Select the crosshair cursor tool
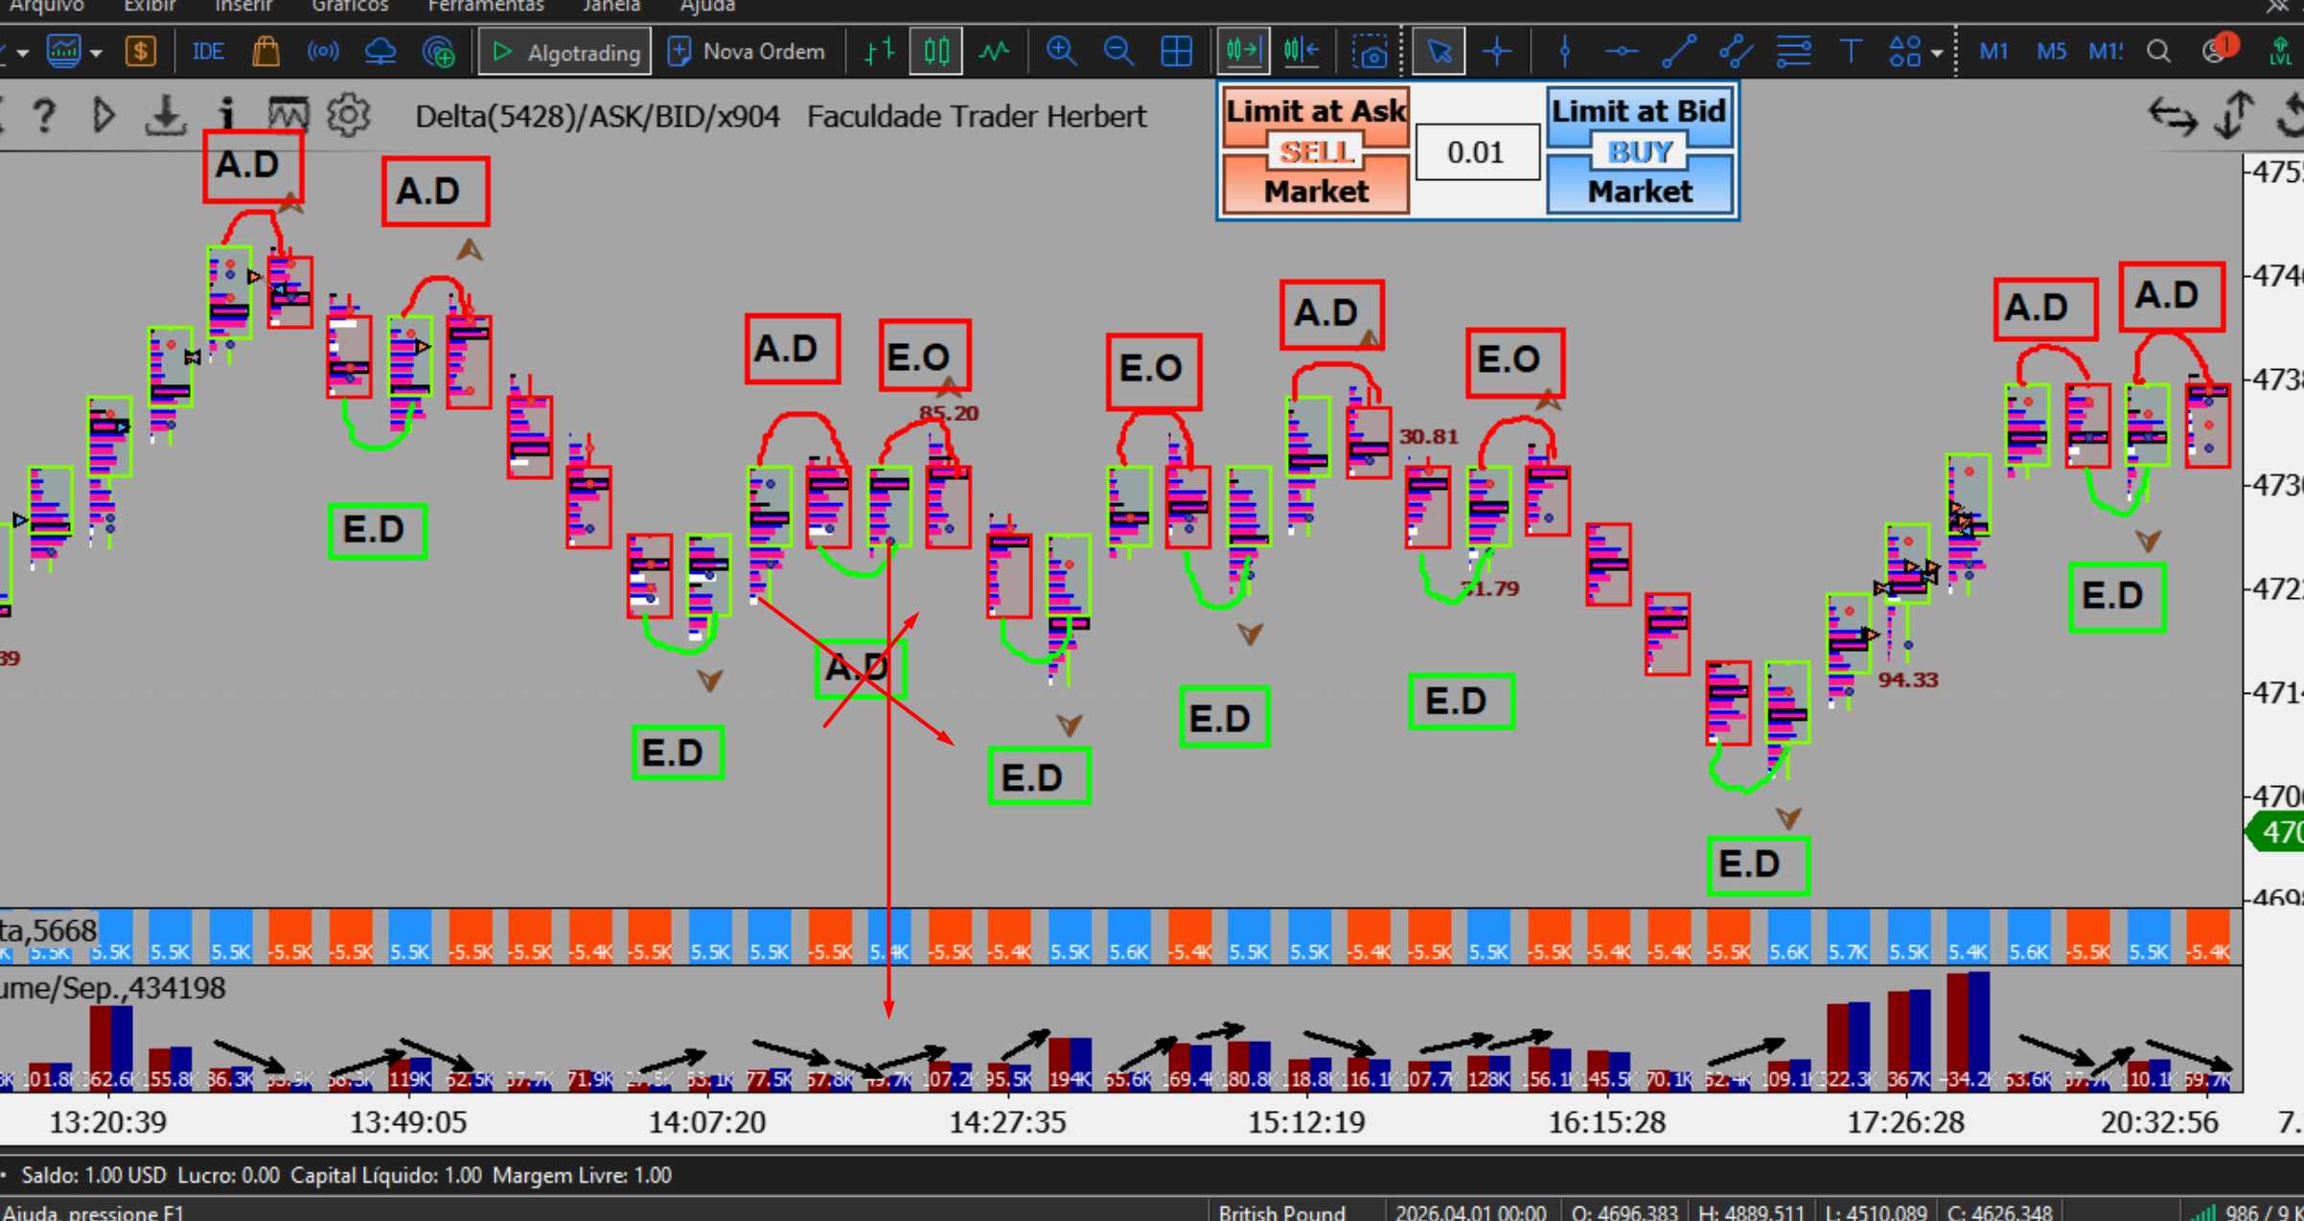 click(1497, 51)
